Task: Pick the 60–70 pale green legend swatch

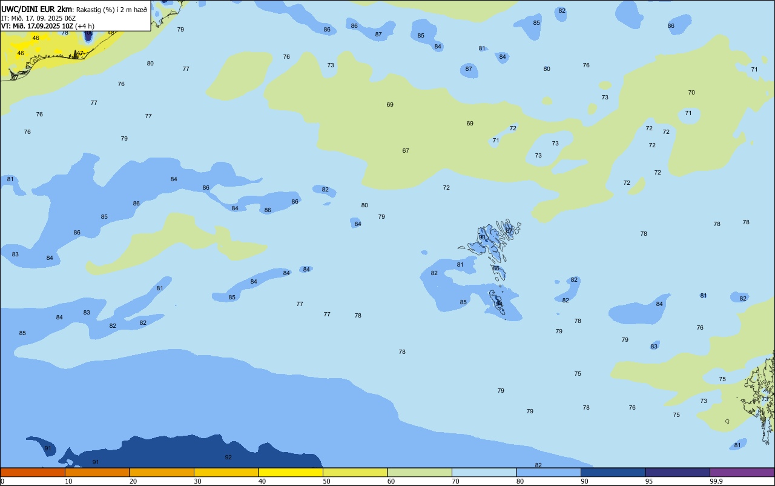Action: (x=420, y=472)
